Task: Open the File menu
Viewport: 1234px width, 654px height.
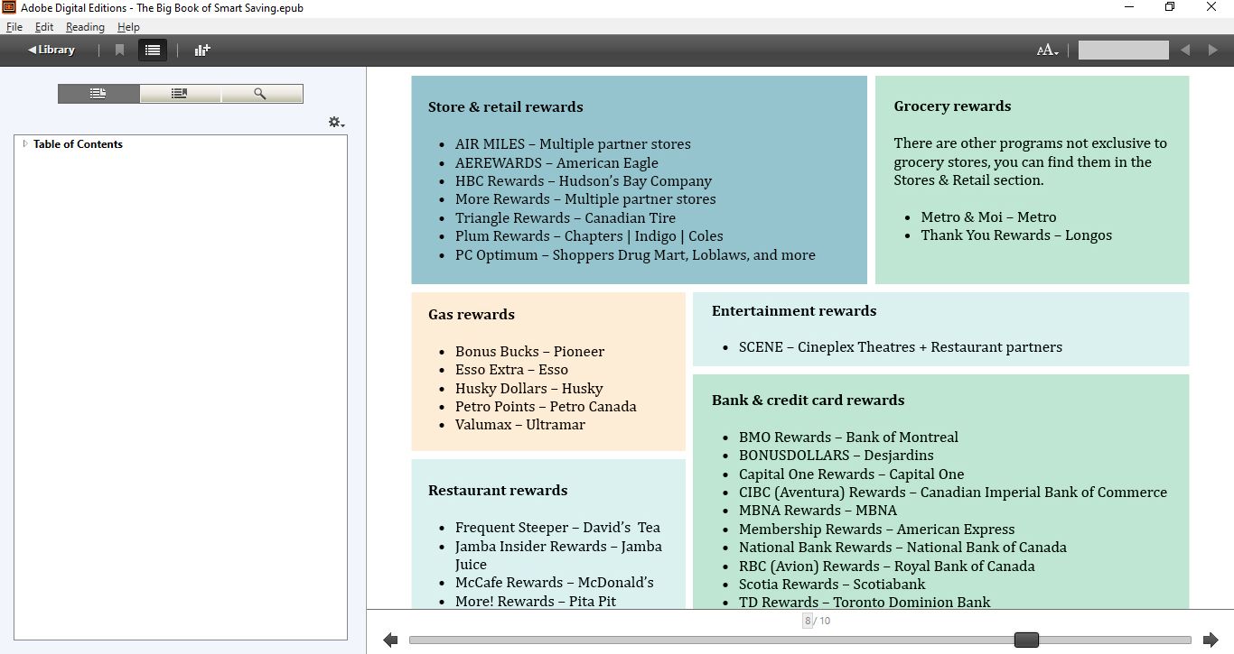Action: 14,27
